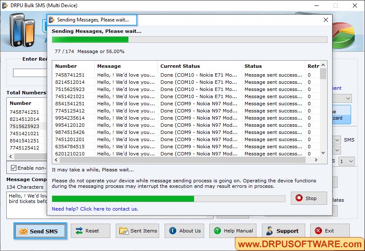This screenshot has height=251, width=365.
Task: Click the red Exit cross icon
Action: pyautogui.click(x=318, y=231)
